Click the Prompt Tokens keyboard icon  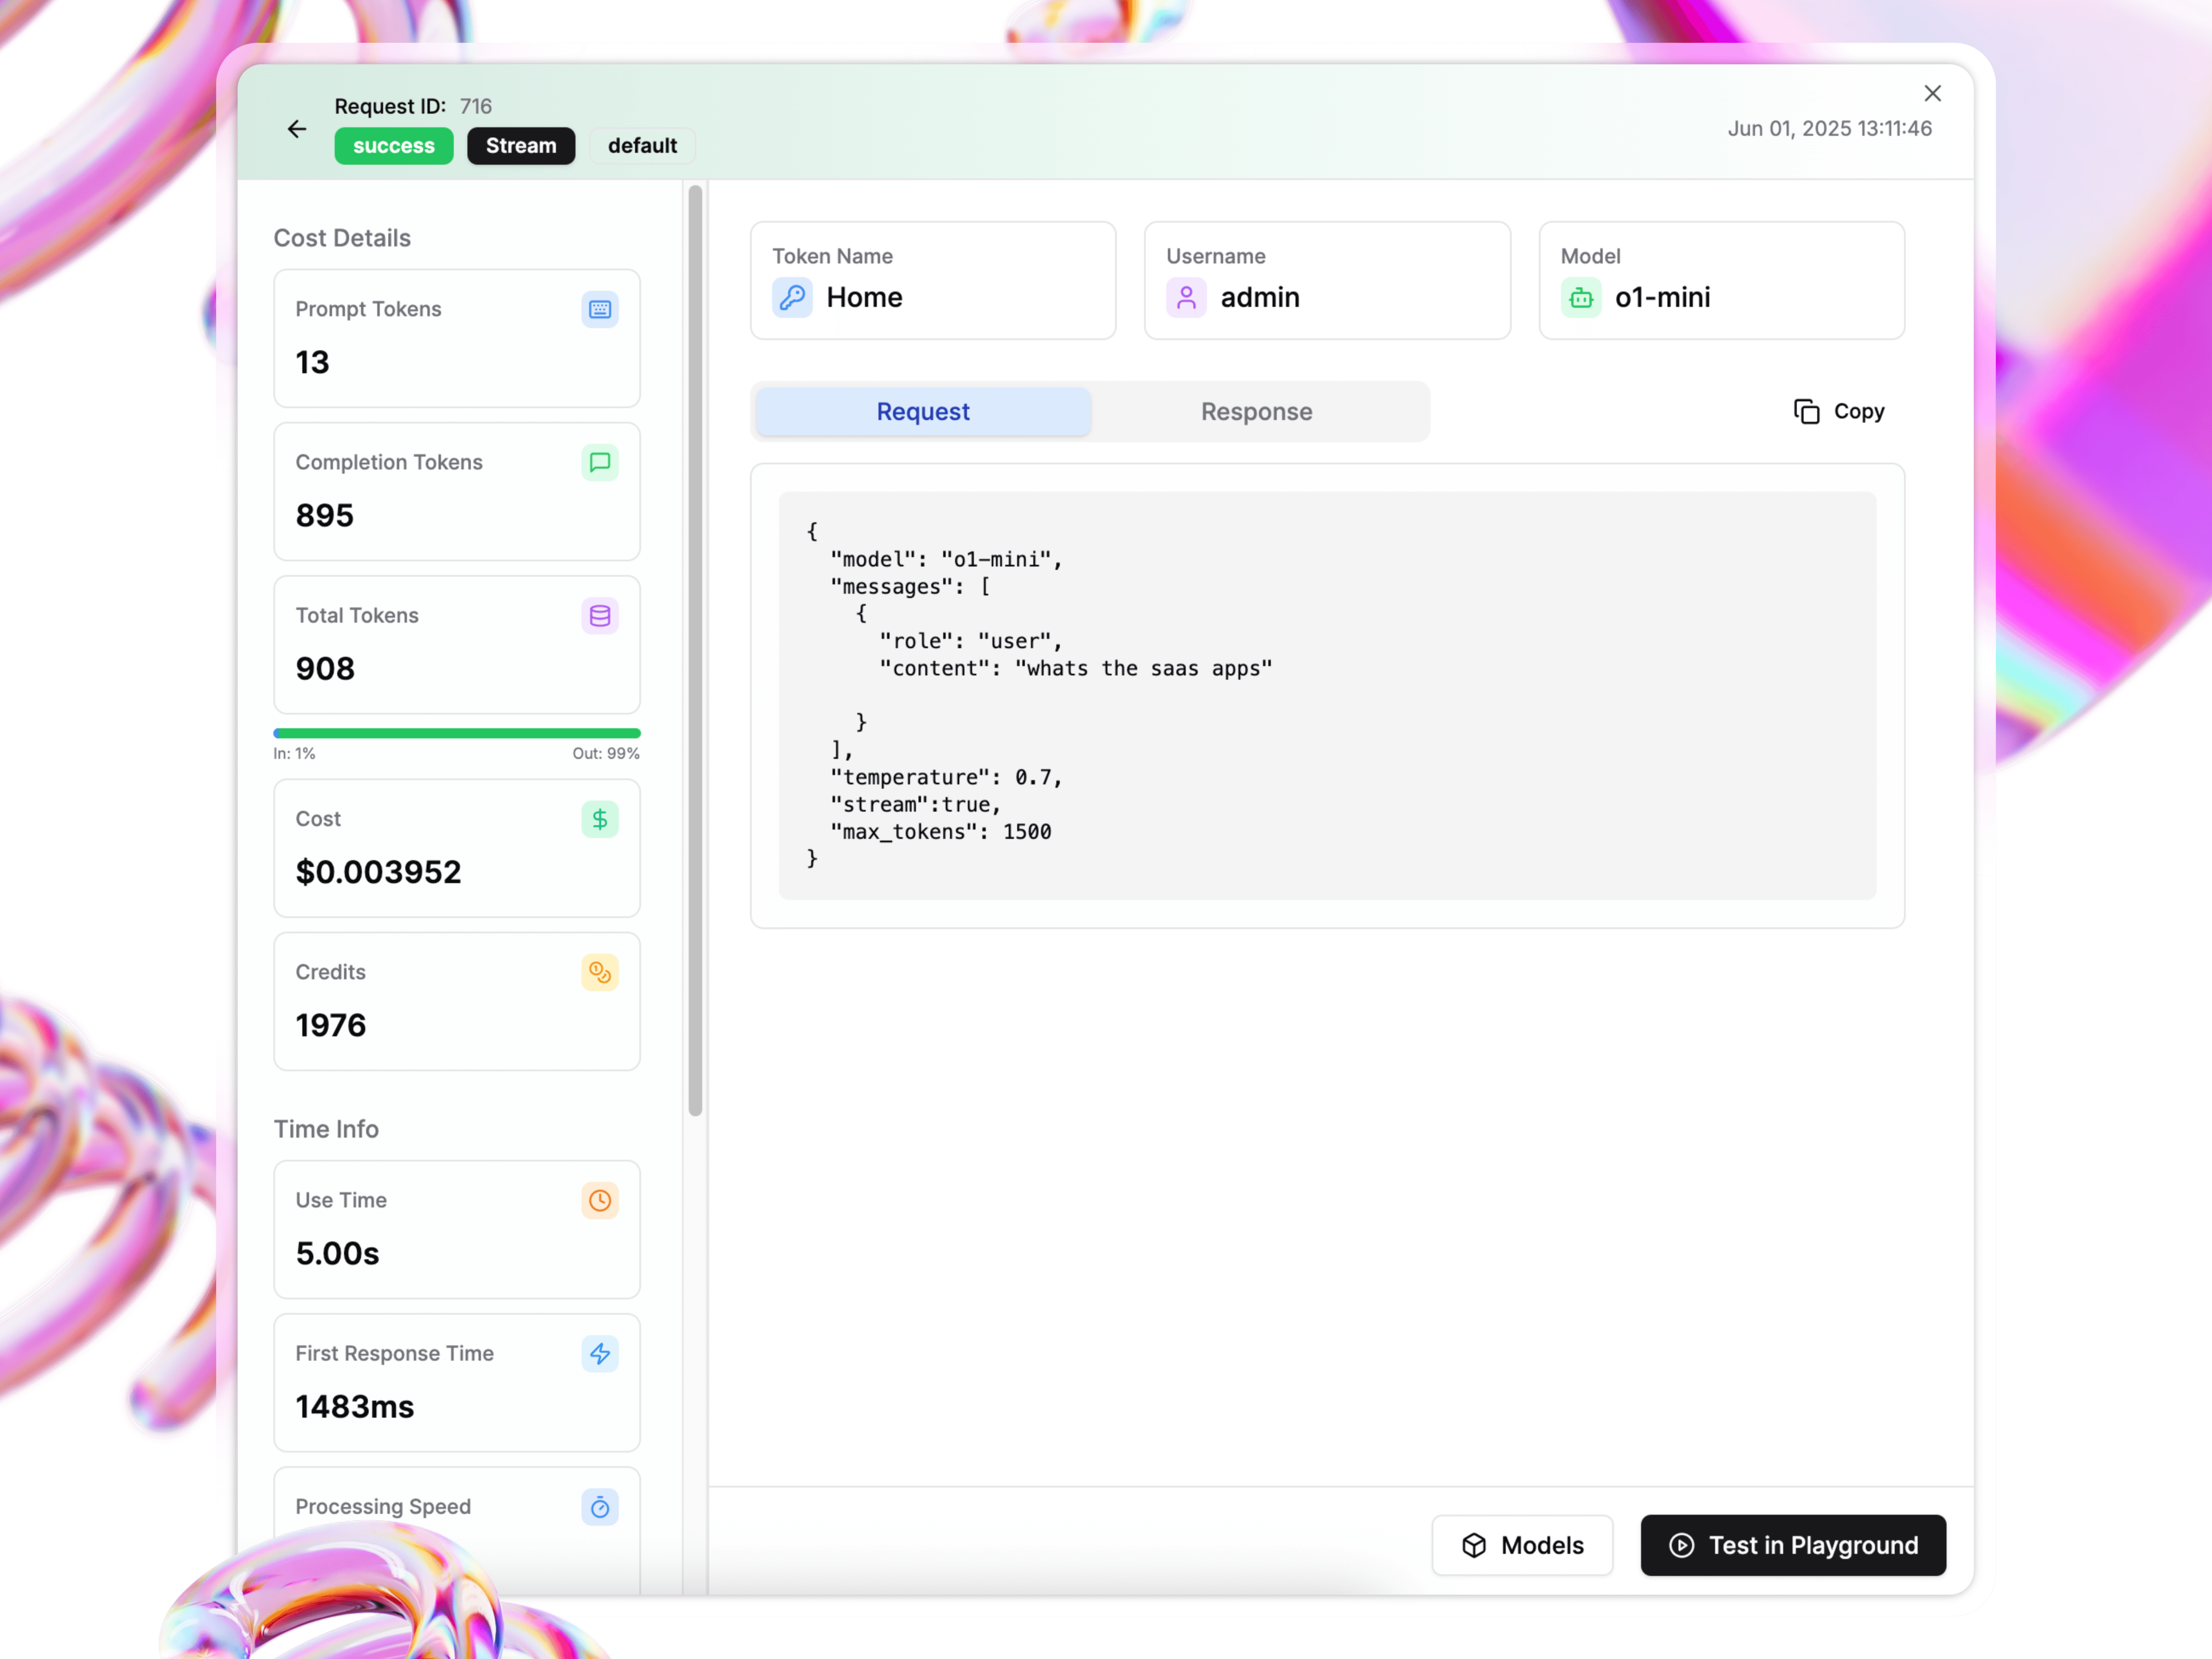click(600, 309)
